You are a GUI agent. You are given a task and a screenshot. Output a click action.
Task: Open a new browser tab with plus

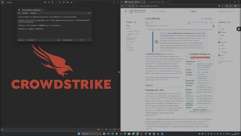coord(170,2)
